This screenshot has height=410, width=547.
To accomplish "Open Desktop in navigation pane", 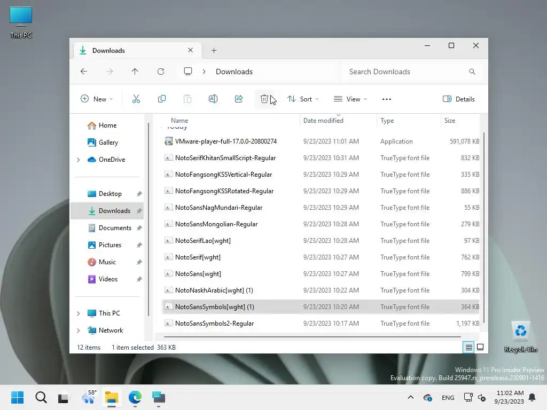I will click(x=110, y=194).
